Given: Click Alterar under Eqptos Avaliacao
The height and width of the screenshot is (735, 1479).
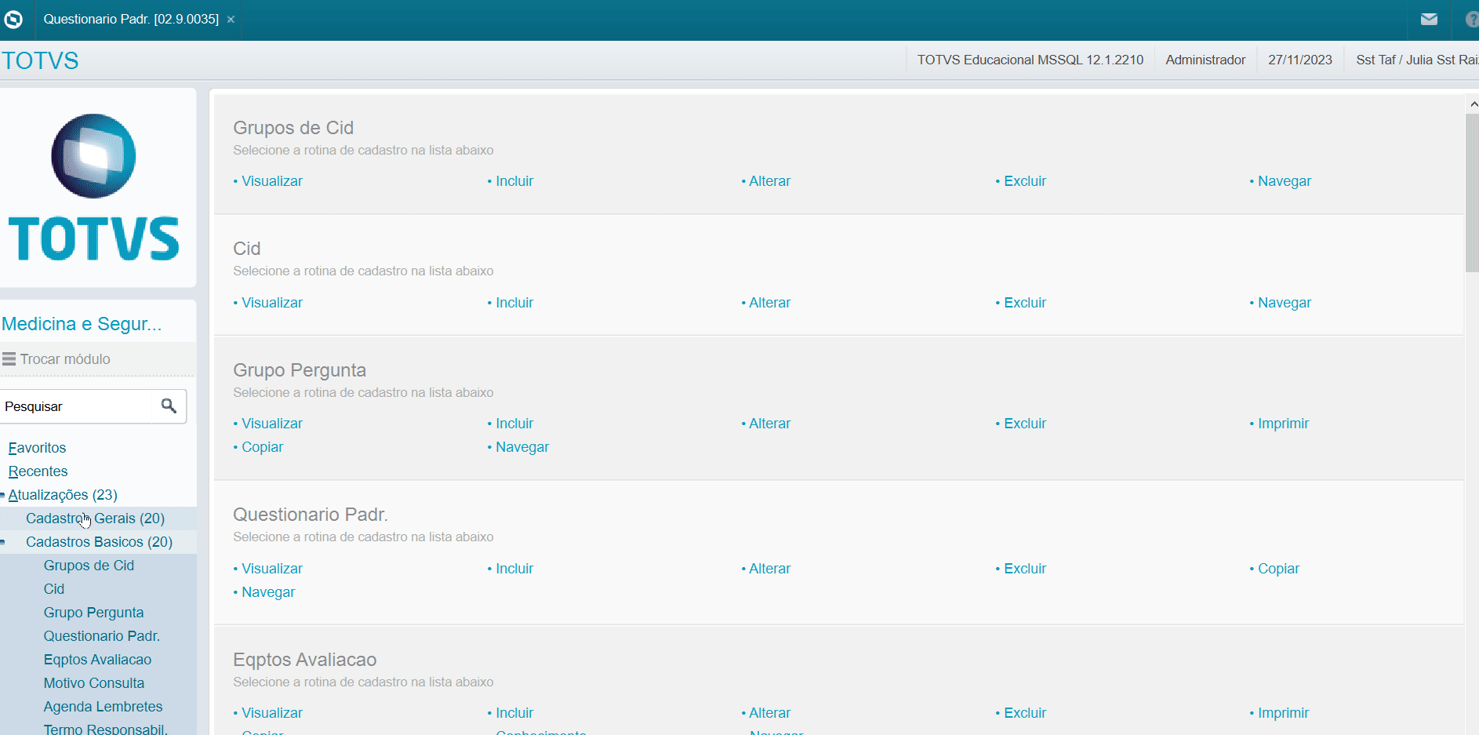Looking at the screenshot, I should point(769,713).
